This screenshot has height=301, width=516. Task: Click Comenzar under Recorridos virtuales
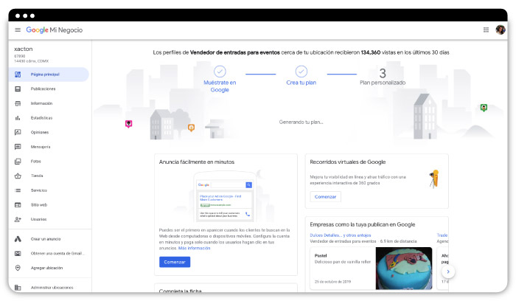click(x=326, y=196)
